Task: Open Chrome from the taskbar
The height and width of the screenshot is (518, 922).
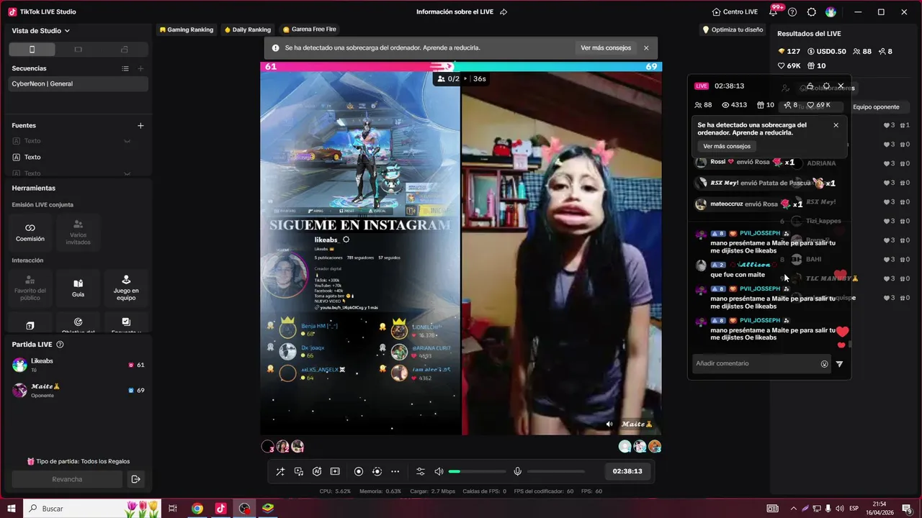Action: [197, 509]
